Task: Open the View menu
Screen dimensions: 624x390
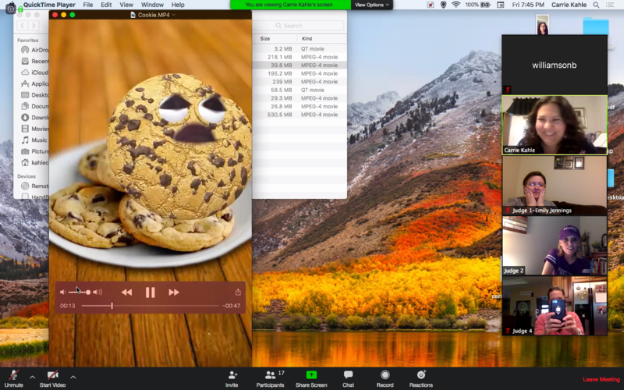Action: (x=126, y=5)
